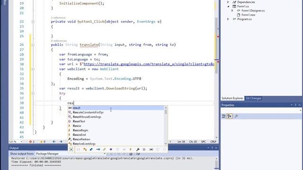Screen dimensions: 303x170
Task: Toggle the classes filter icon in IntelliSense
Action: [x=85, y=149]
